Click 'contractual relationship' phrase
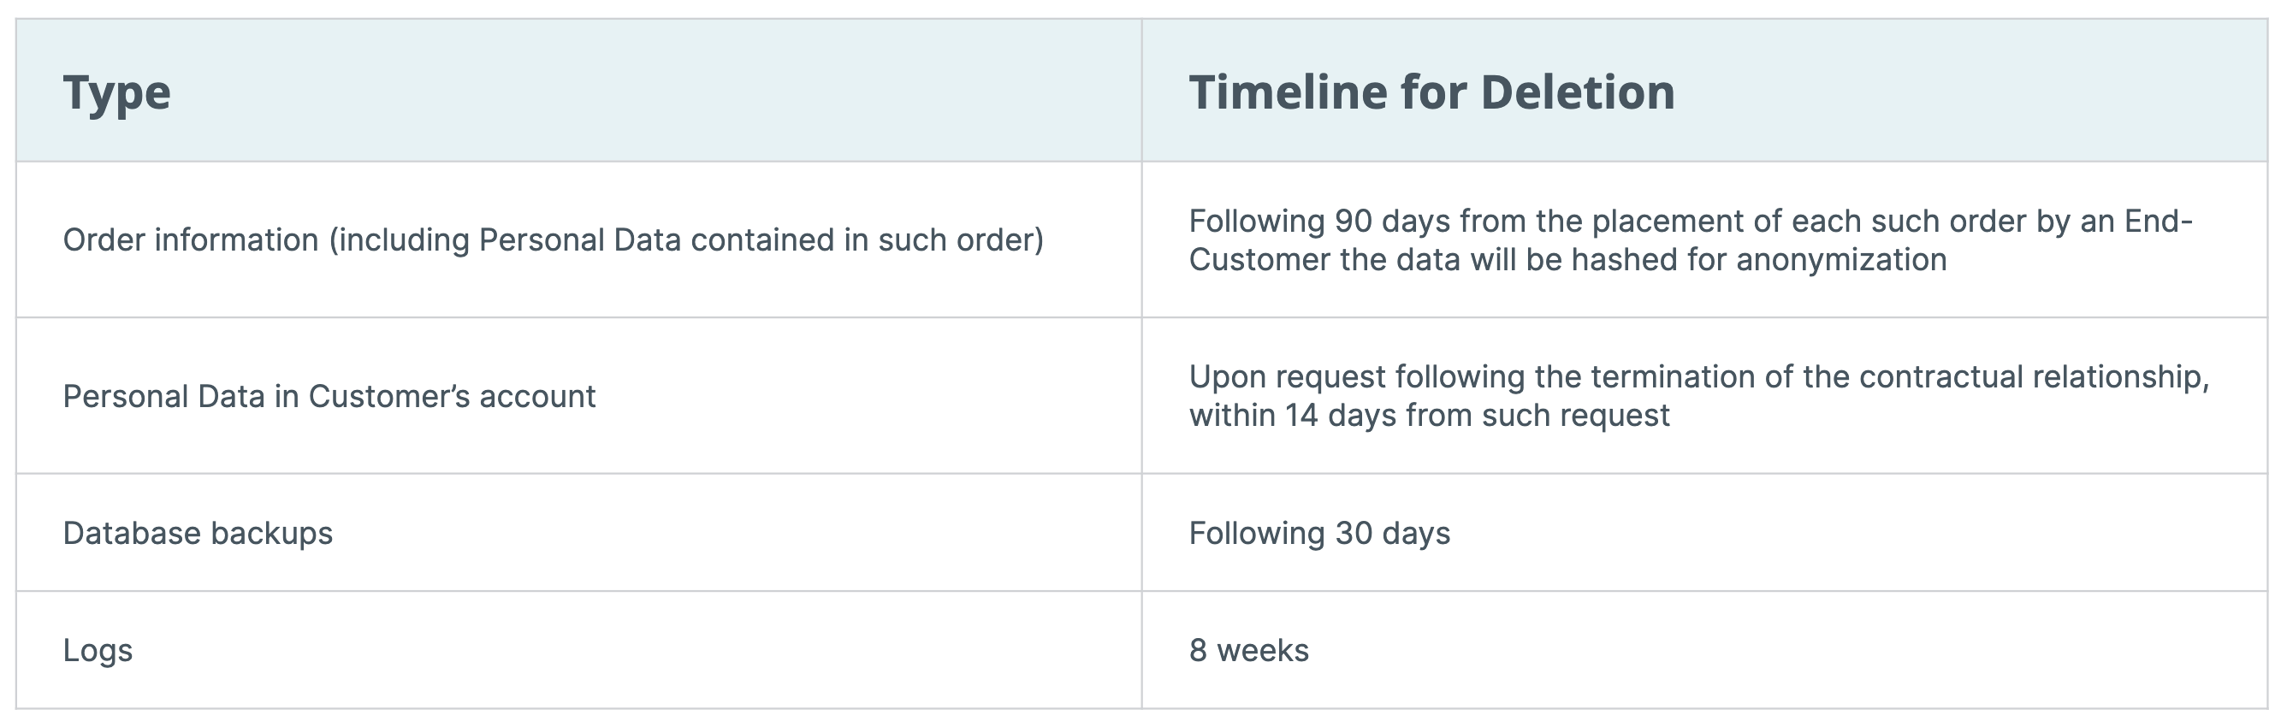The image size is (2281, 727). 2034,377
